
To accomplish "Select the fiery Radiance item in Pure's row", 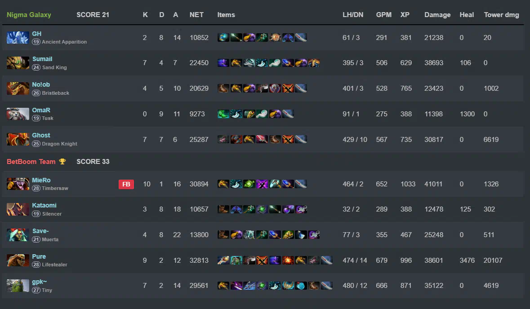I will [288, 260].
